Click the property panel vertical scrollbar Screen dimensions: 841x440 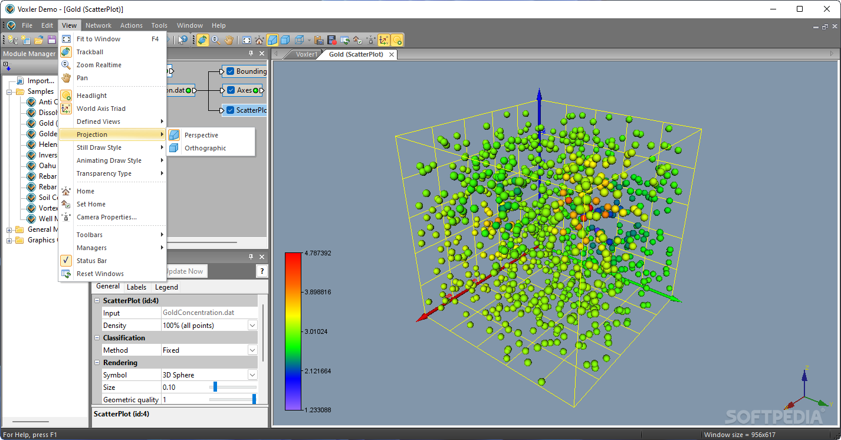[263, 333]
